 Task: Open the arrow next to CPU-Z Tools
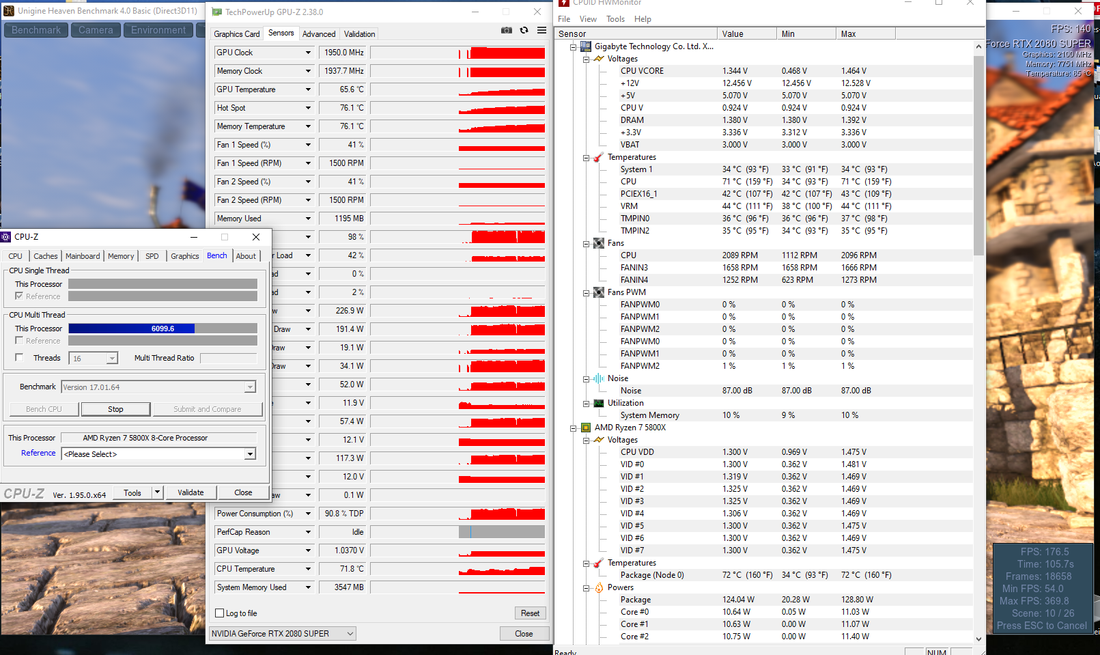coord(158,492)
